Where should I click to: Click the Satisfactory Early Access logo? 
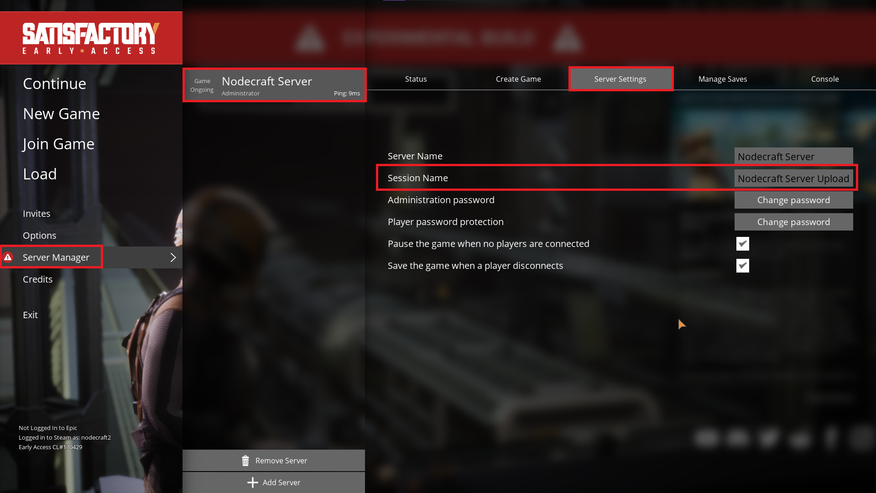pyautogui.click(x=91, y=38)
